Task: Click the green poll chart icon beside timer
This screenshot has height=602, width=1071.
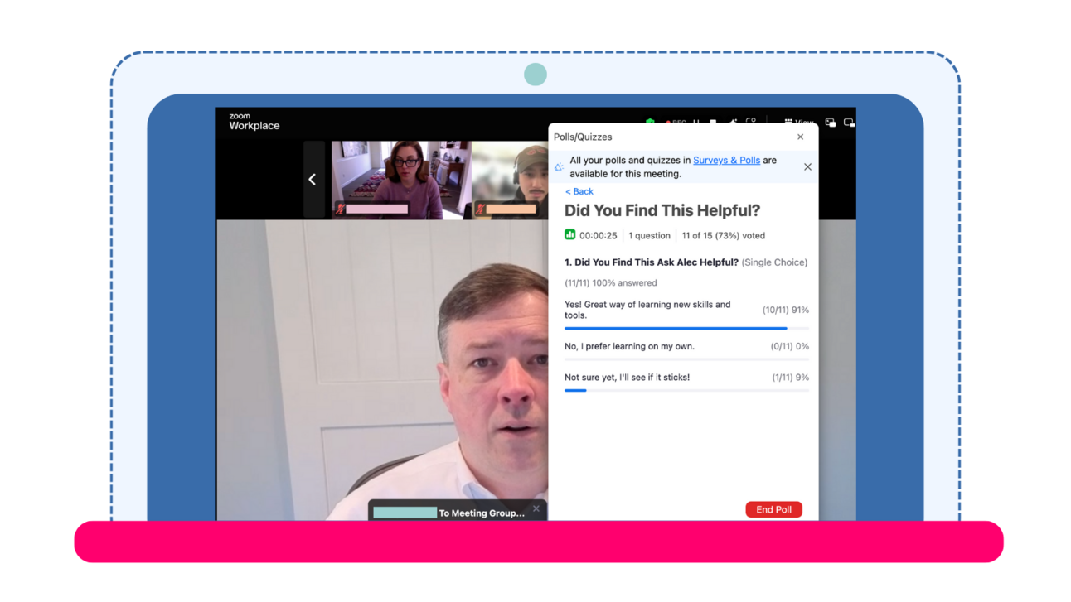Action: pos(570,235)
